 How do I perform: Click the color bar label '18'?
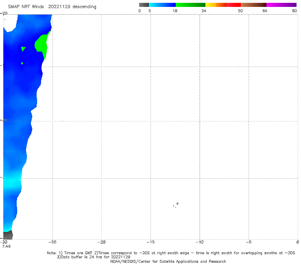pos(175,11)
